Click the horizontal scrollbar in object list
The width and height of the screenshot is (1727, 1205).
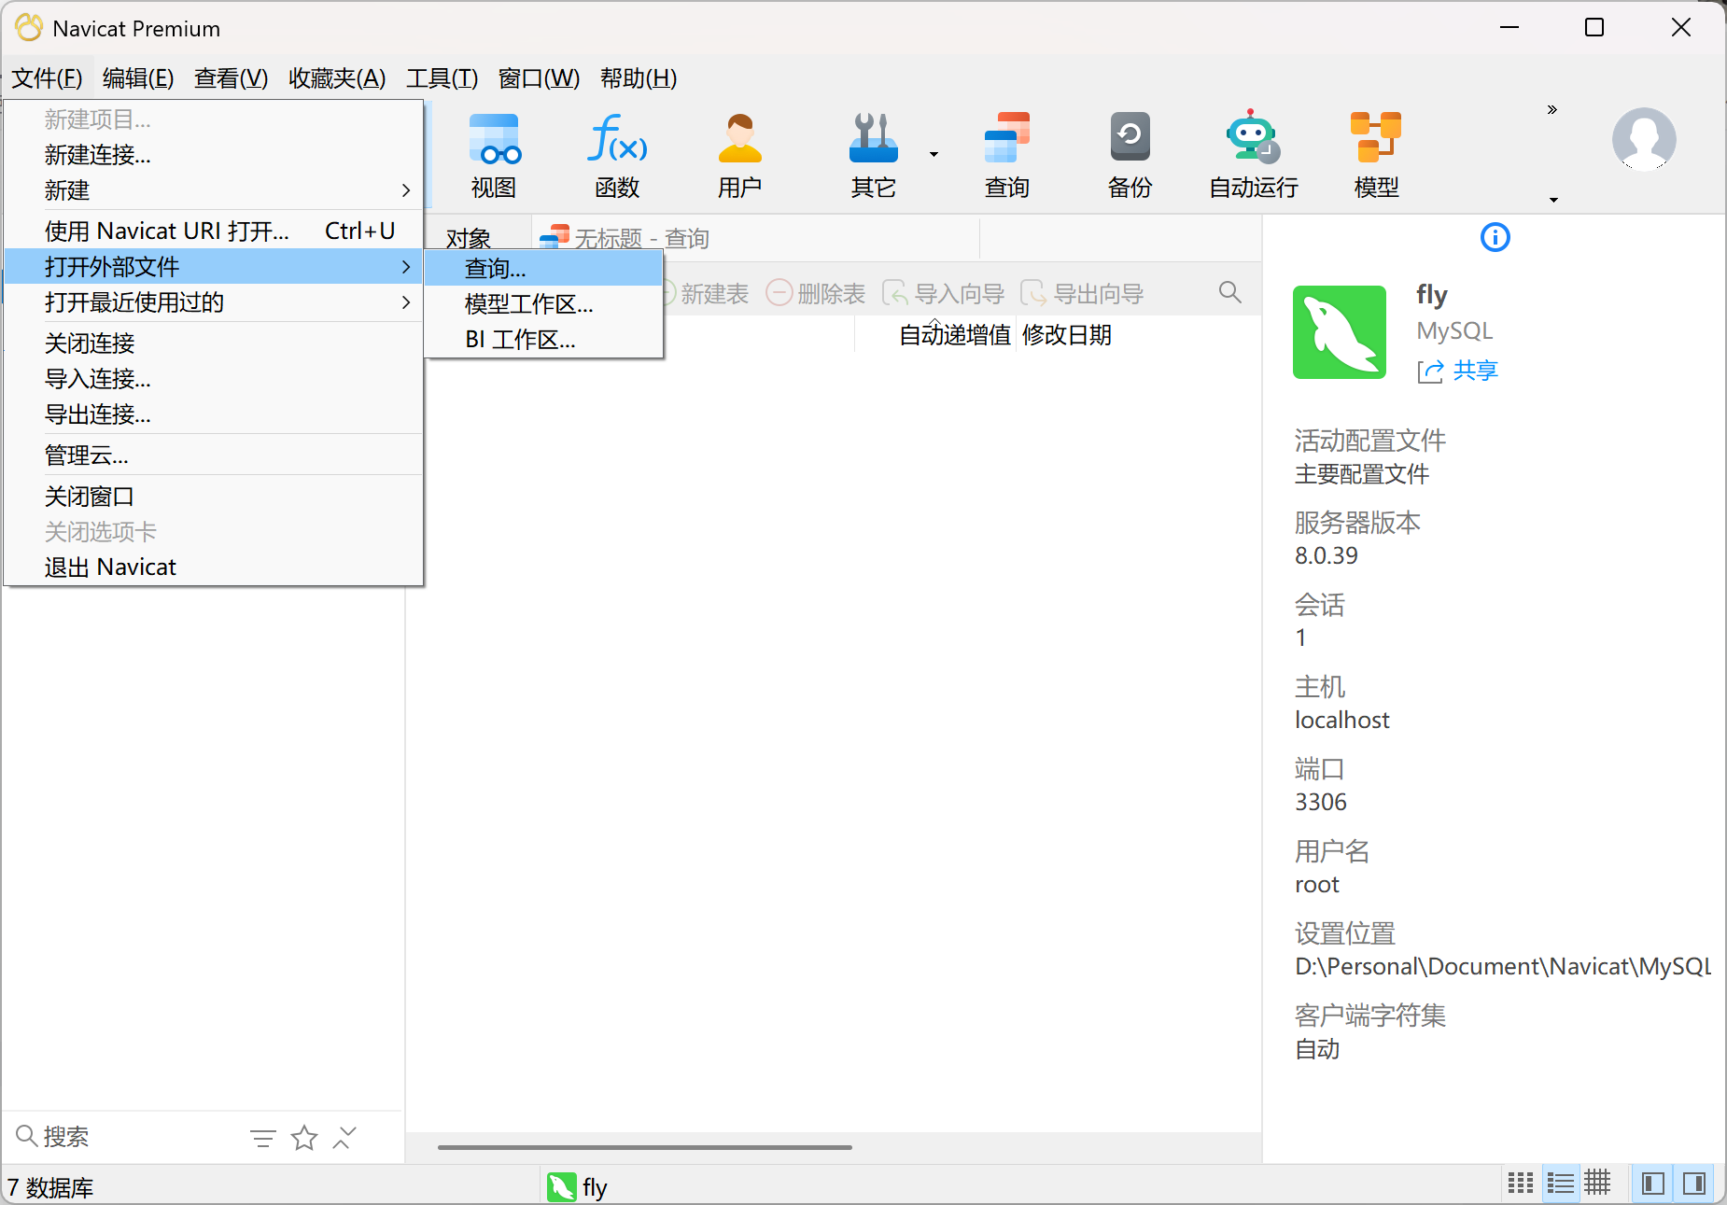coord(644,1147)
